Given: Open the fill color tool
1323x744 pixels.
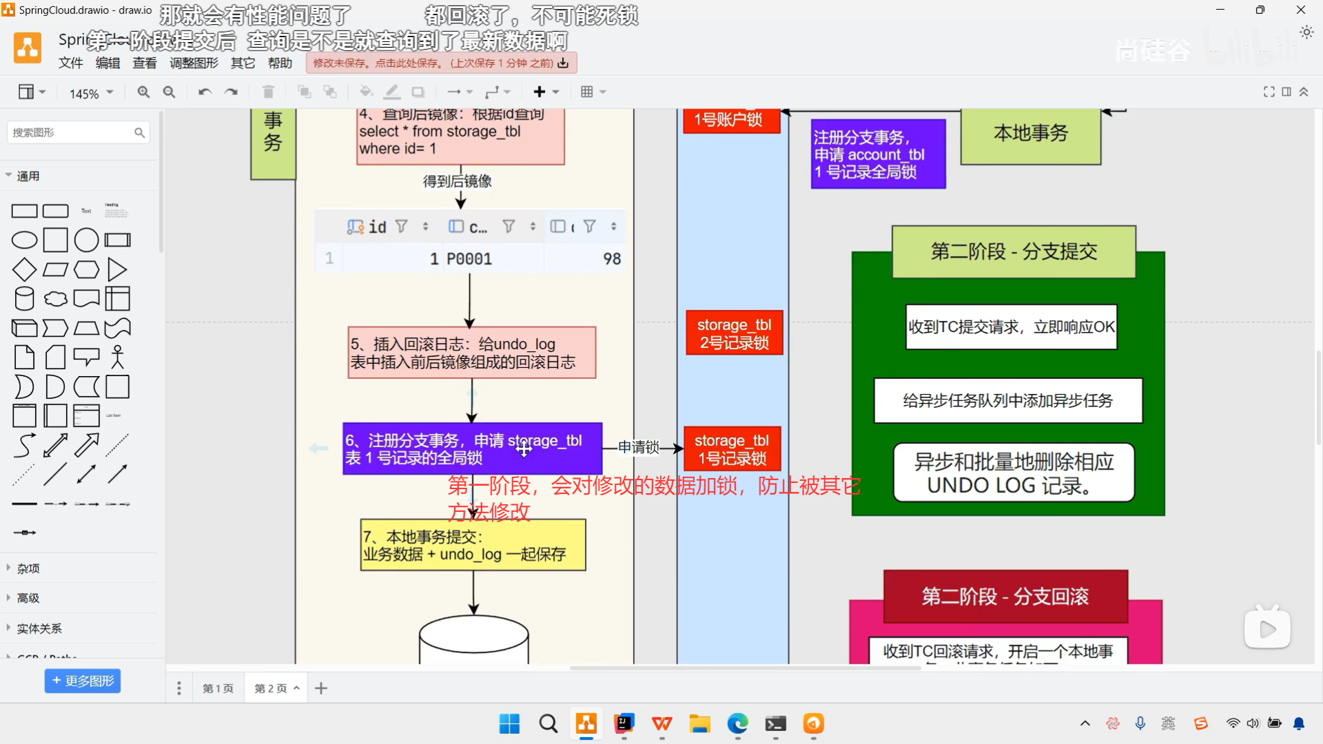Looking at the screenshot, I should 366,92.
